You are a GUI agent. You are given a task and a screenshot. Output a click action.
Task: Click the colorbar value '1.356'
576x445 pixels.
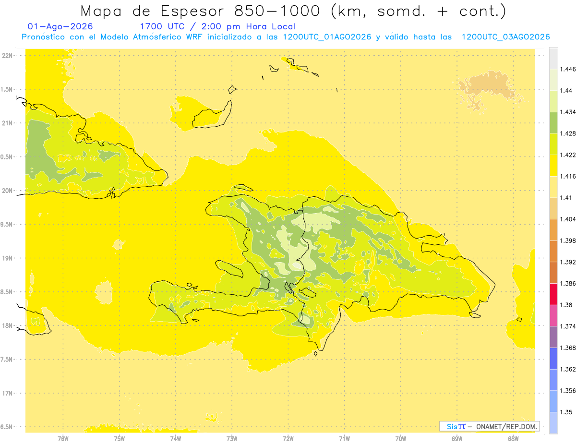568,390
